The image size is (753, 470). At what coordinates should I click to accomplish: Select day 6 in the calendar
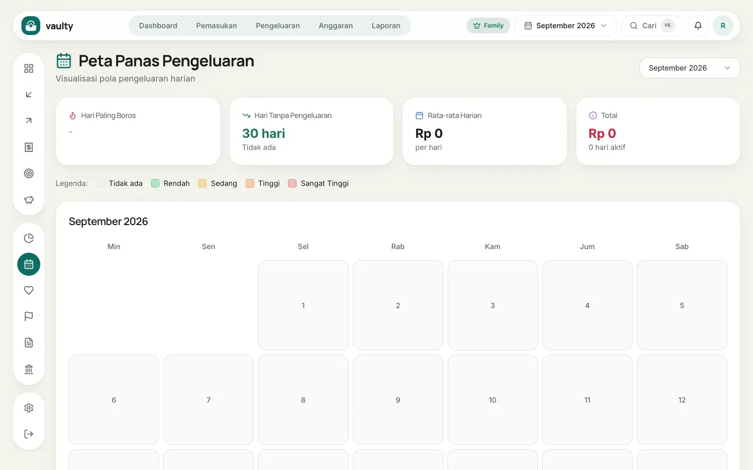pos(113,400)
